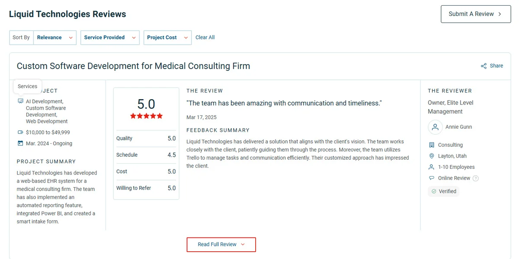Click the employees count person icon
519x259 pixels.
click(x=431, y=167)
